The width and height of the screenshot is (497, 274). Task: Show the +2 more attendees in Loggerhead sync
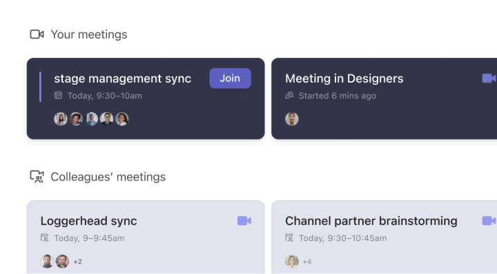77,262
